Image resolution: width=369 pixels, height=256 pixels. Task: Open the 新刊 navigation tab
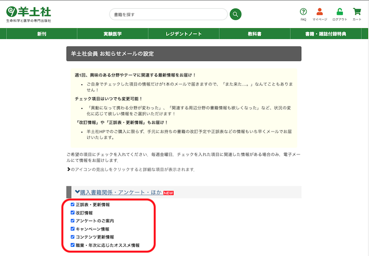(x=42, y=34)
